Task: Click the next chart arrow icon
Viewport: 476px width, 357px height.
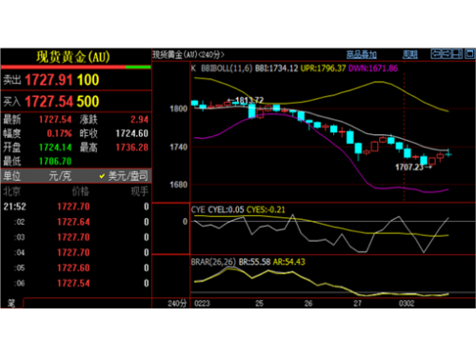Action: point(446,54)
